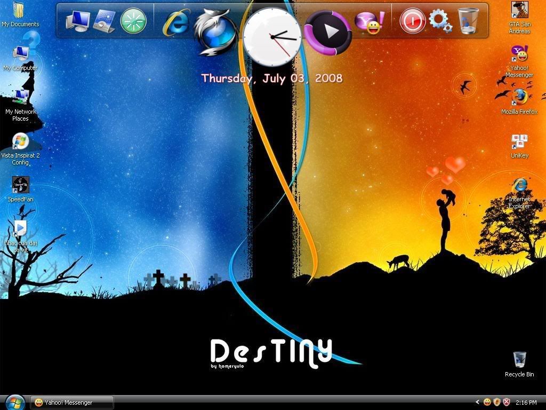Open the gears settings icon in the dock

440,21
